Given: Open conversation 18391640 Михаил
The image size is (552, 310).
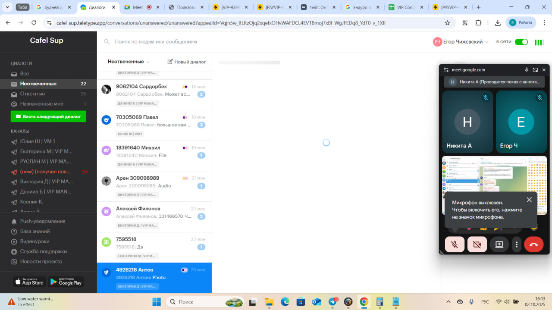Looking at the screenshot, I should [154, 156].
